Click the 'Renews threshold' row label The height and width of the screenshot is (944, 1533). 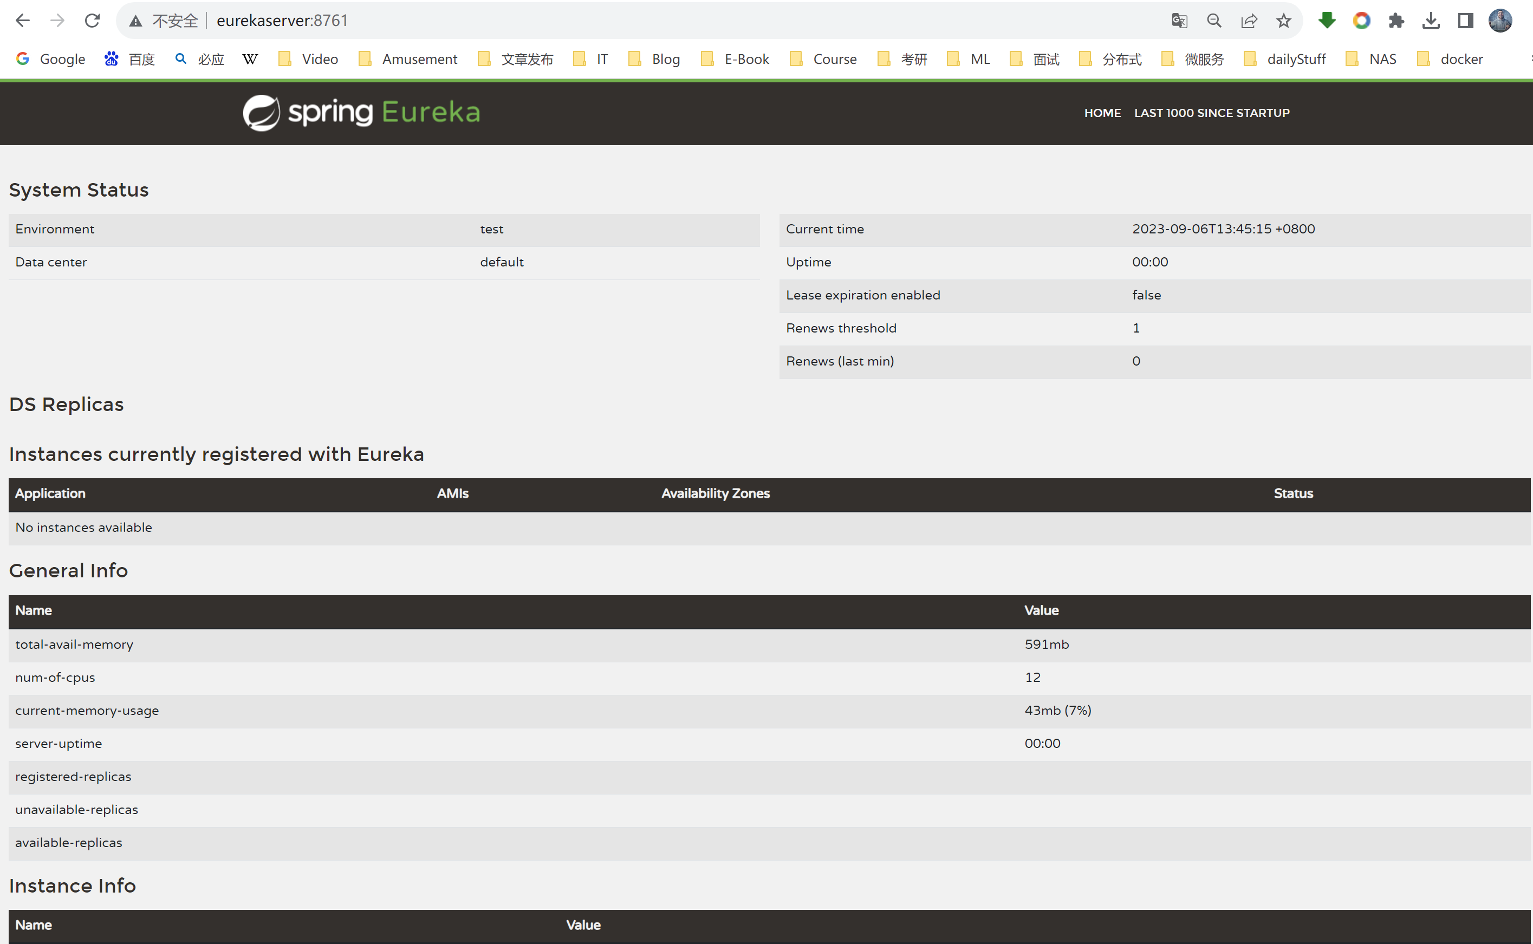(x=841, y=328)
